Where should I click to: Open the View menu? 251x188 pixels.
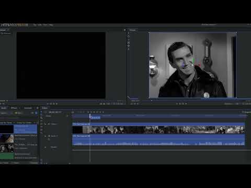click(x=45, y=25)
